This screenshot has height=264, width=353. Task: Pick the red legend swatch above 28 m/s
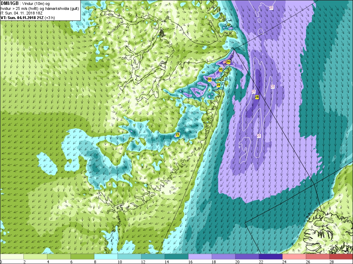tap(341, 257)
